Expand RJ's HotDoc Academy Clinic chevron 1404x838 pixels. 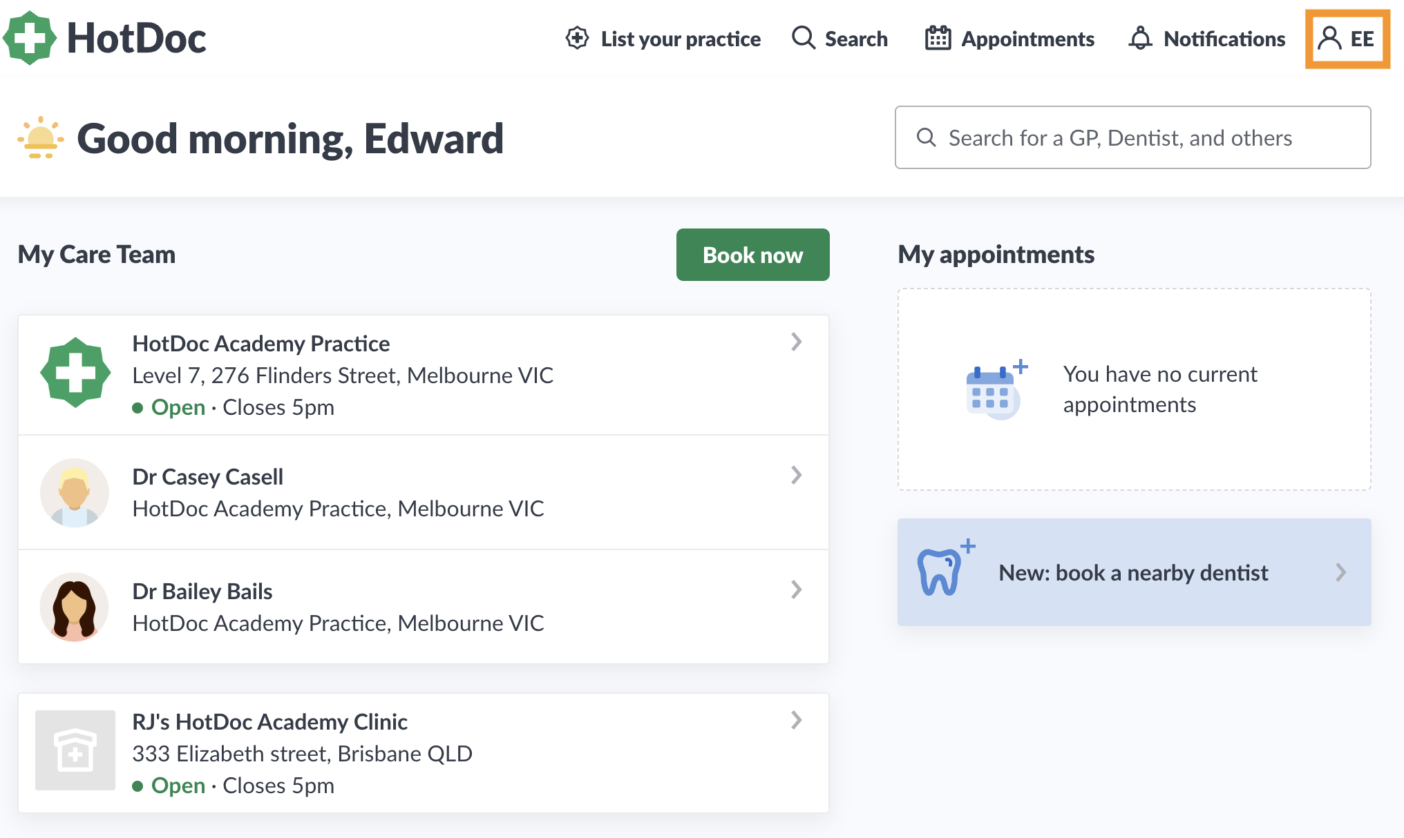(797, 720)
